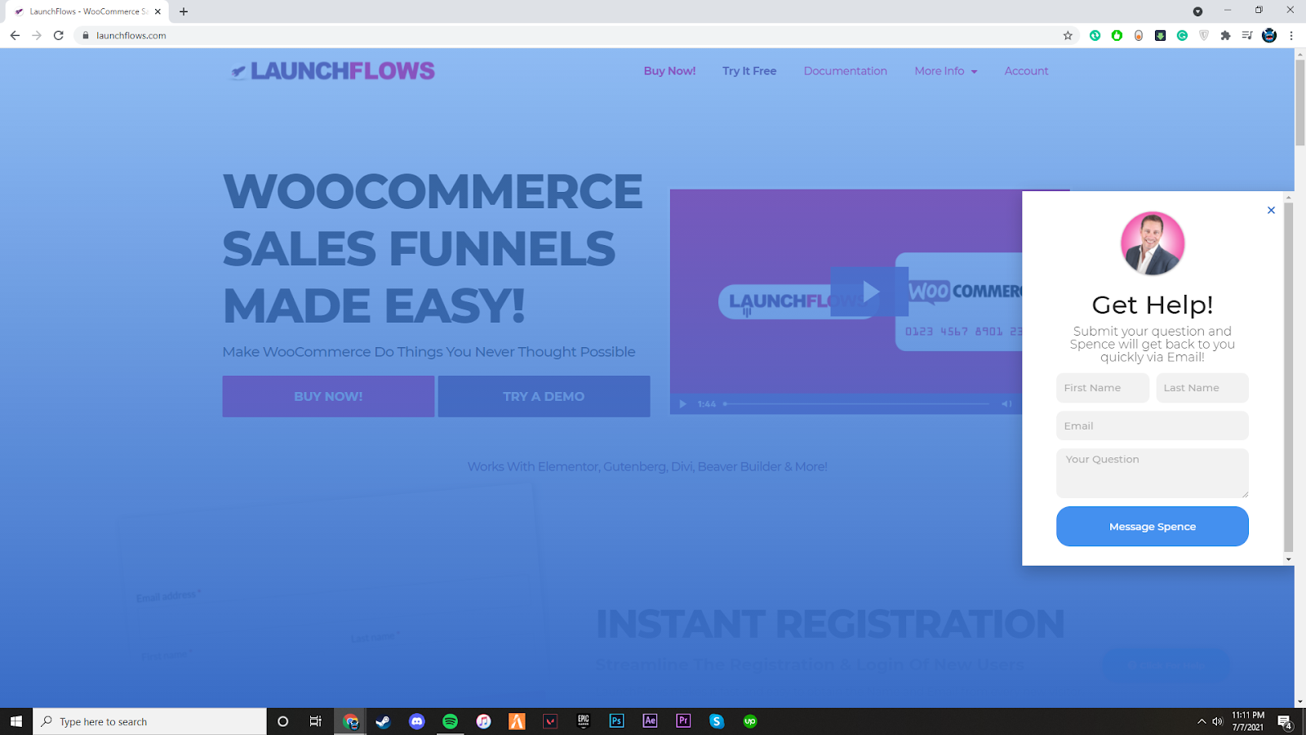Image resolution: width=1306 pixels, height=735 pixels.
Task: Click the BUY NOW! button
Action: tap(328, 396)
